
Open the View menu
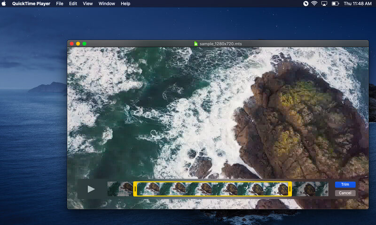(x=88, y=4)
